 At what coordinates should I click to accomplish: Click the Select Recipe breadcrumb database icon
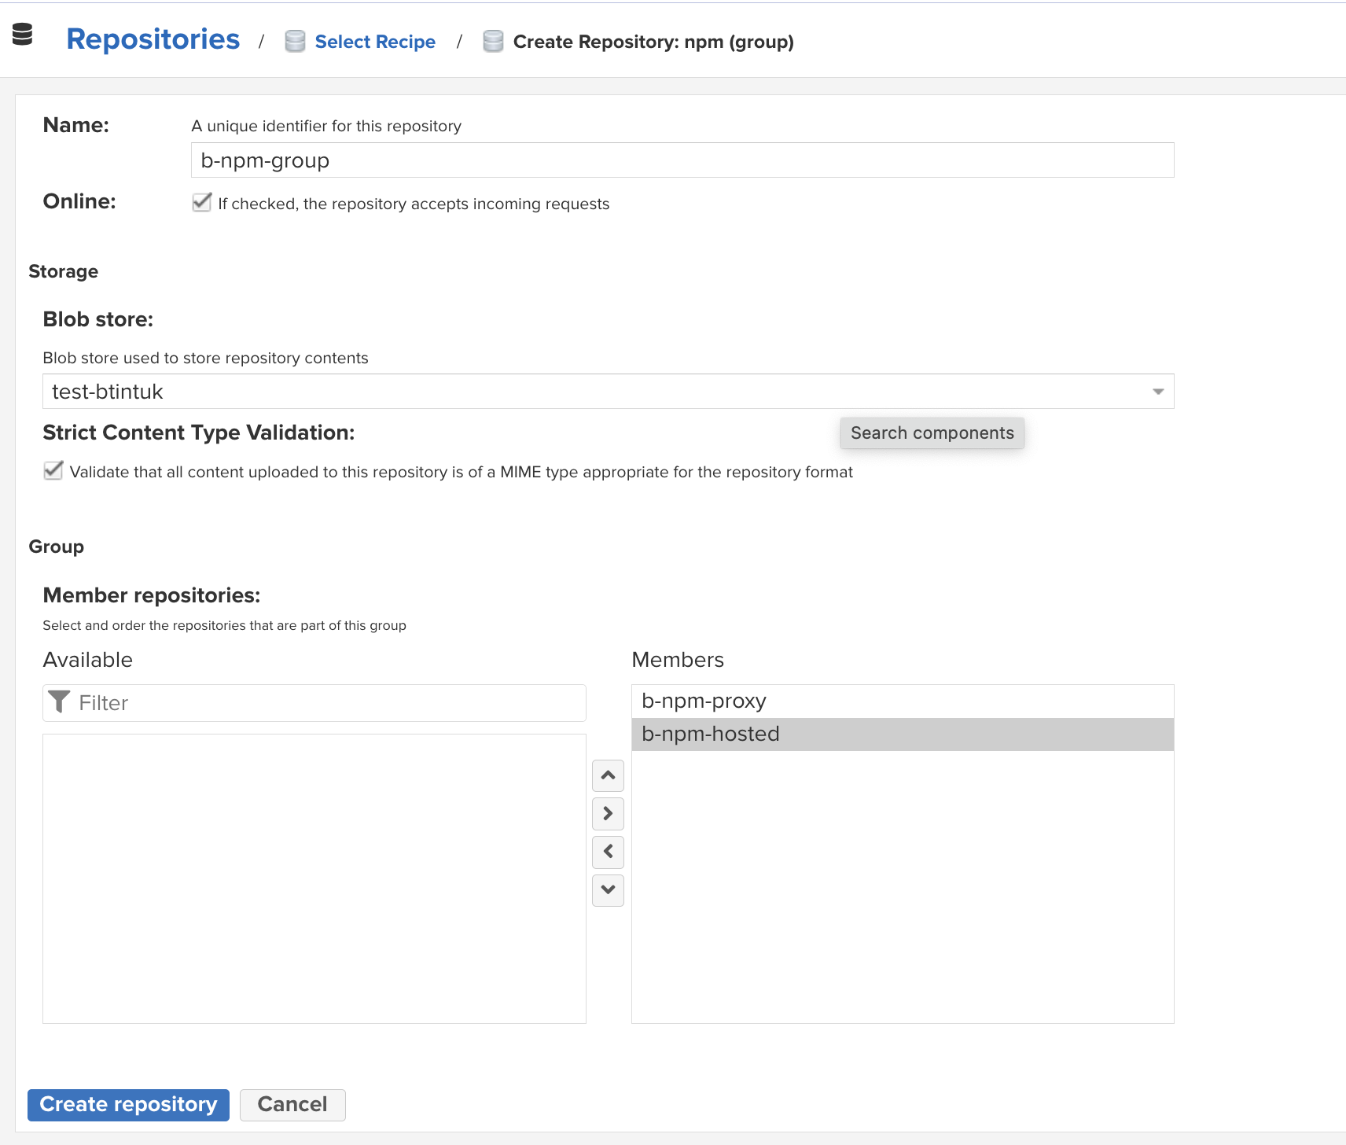[x=295, y=42]
